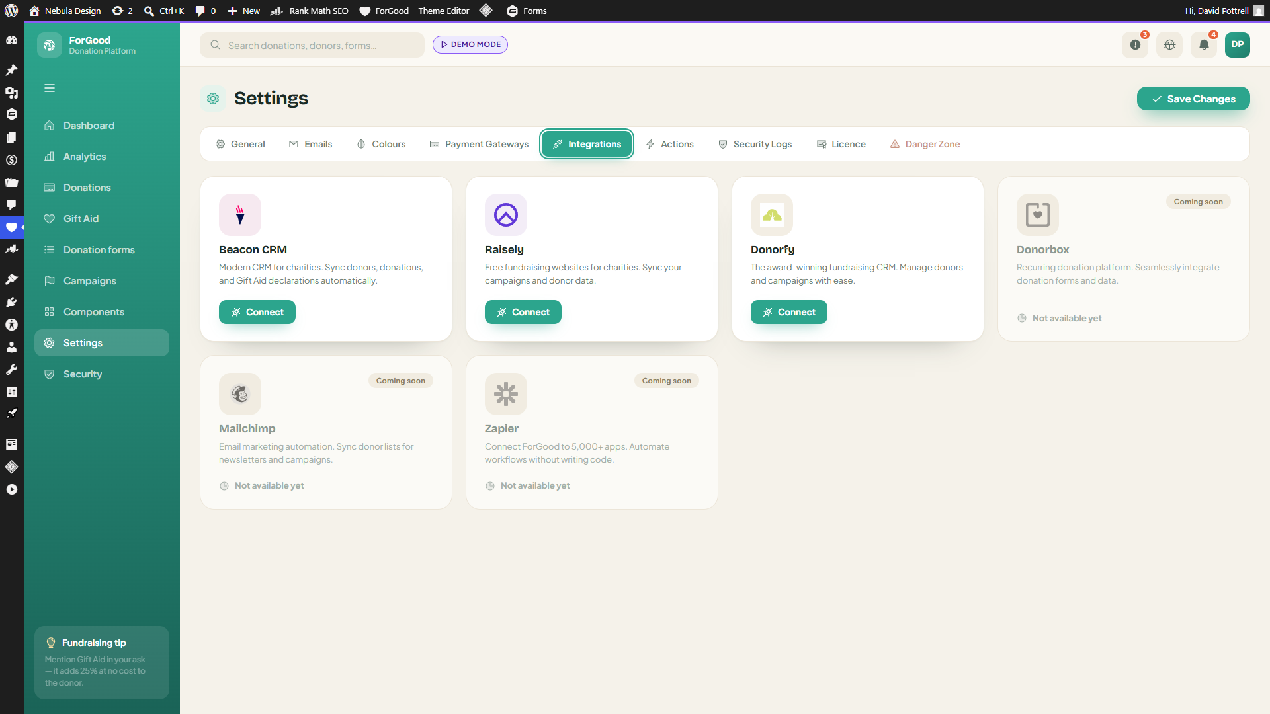
Task: Open WP Pages icon in left rail
Action: point(11,138)
